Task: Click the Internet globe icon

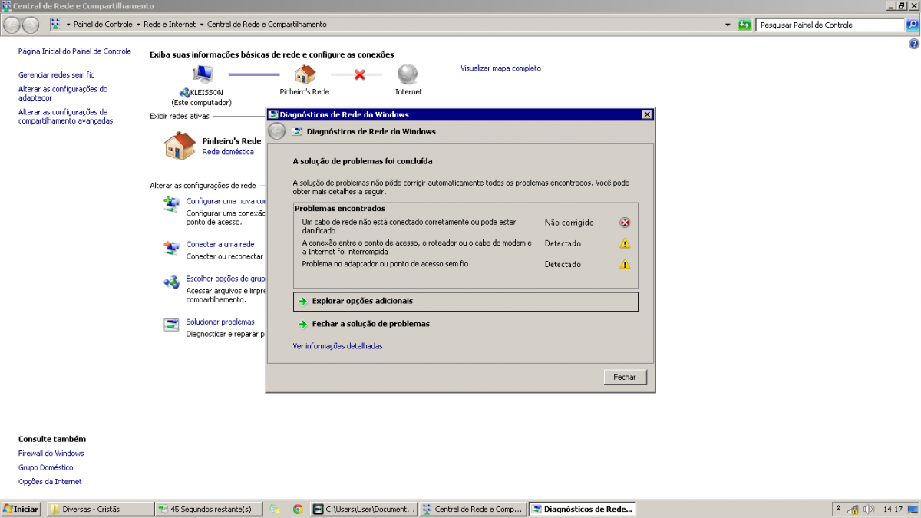Action: pyautogui.click(x=408, y=74)
